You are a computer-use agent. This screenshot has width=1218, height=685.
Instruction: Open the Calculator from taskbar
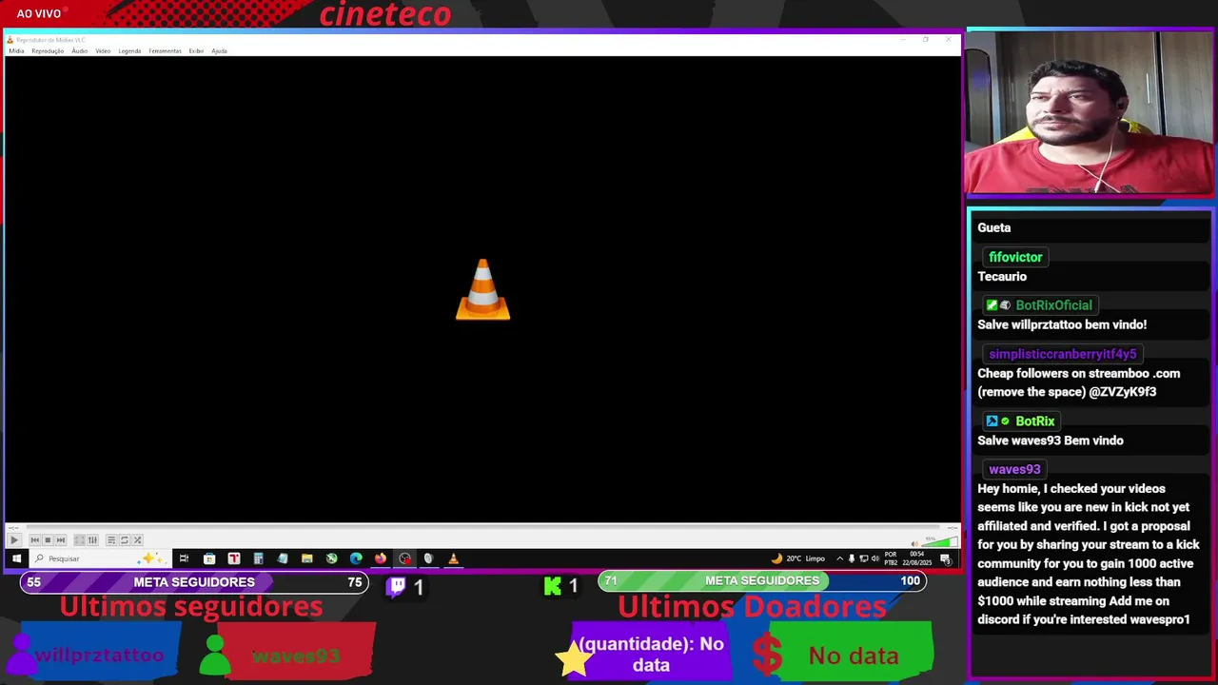point(258,558)
